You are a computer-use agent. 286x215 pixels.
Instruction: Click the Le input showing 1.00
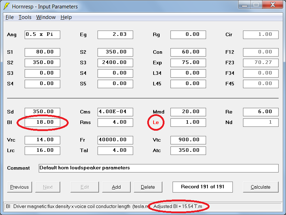point(188,122)
